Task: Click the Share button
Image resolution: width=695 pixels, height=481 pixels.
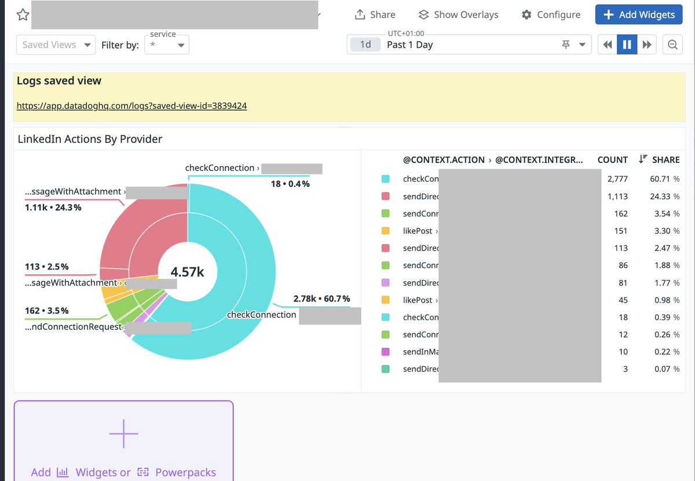Action: pyautogui.click(x=375, y=14)
